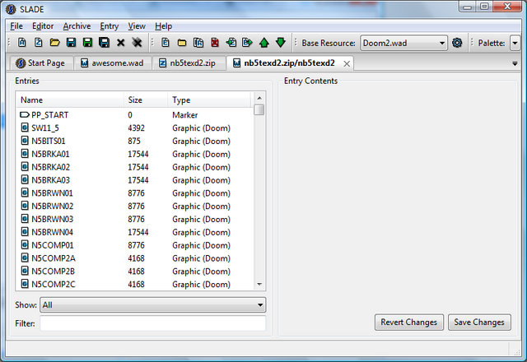The image size is (527, 362).
Task: Open the File menu
Action: pyautogui.click(x=16, y=26)
